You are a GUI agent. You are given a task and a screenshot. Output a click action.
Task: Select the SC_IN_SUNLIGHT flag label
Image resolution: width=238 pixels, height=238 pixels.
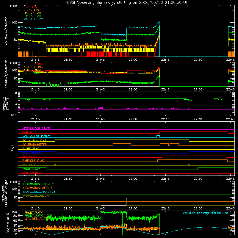[34, 140]
